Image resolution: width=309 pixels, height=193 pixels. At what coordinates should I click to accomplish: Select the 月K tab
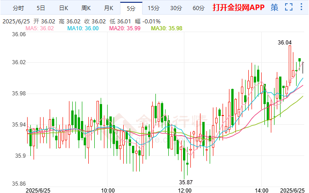click(109, 8)
